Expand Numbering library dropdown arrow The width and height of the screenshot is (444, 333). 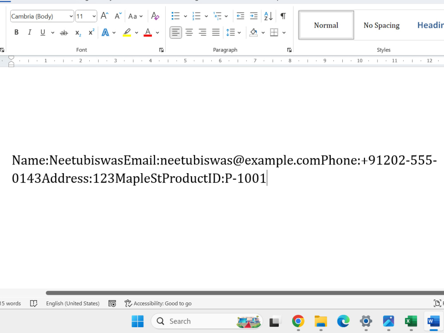206,16
